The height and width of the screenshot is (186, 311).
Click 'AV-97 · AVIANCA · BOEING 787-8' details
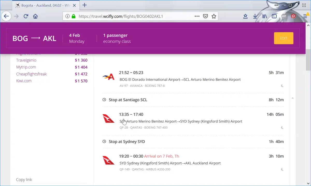[142, 86]
